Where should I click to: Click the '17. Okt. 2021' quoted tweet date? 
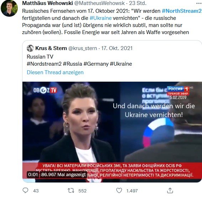coord(117,48)
